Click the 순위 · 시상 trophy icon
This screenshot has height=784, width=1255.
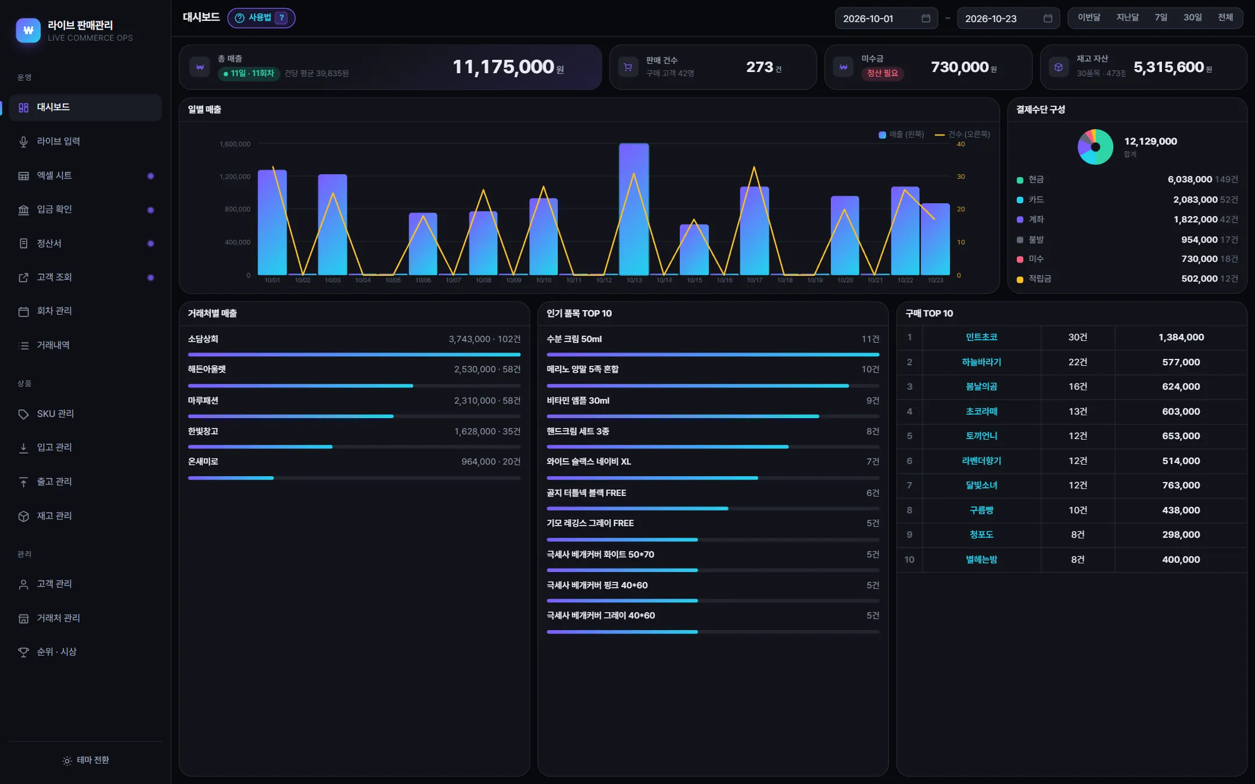[x=23, y=652]
